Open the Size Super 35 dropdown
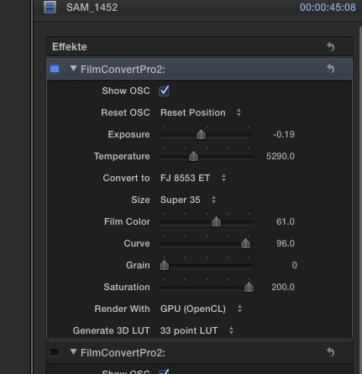362x374 pixels. tap(188, 200)
